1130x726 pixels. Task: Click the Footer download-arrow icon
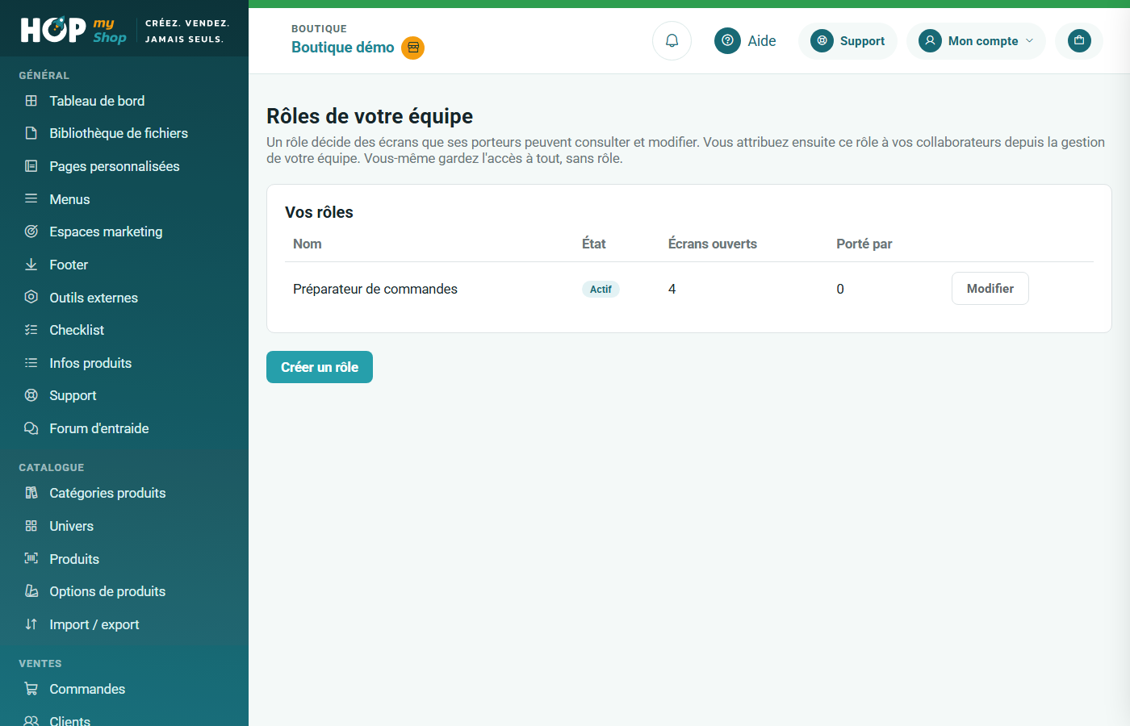pyautogui.click(x=31, y=265)
